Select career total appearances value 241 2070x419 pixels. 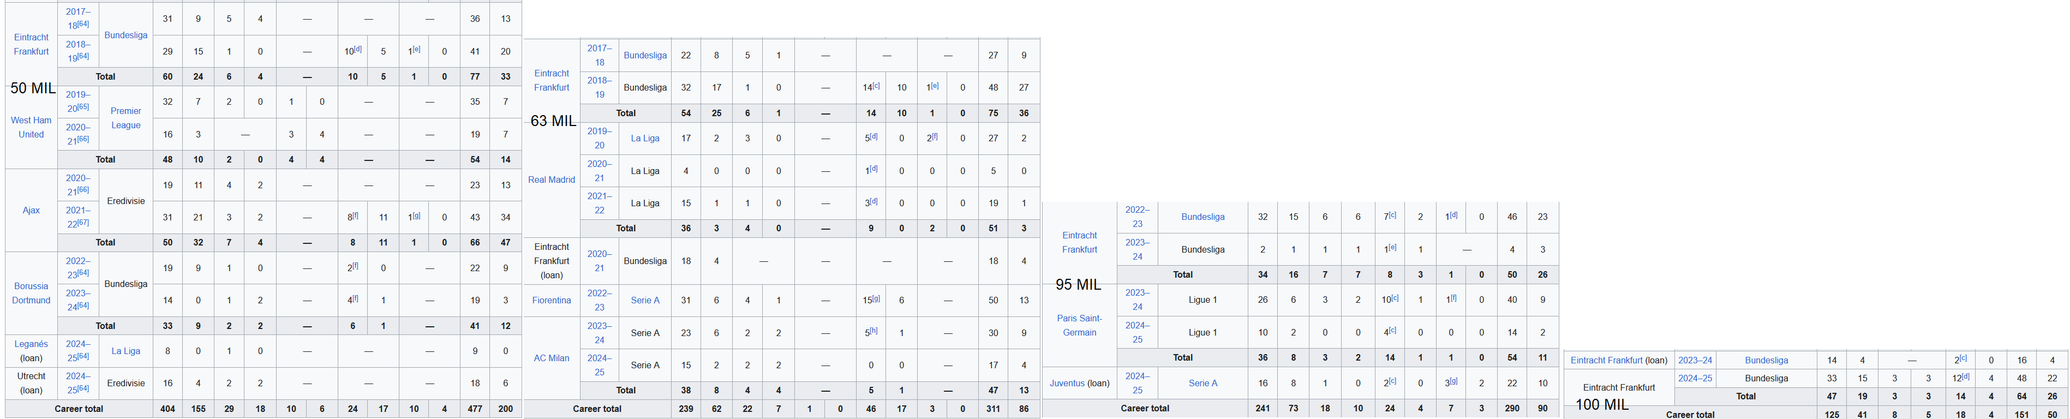point(1263,409)
